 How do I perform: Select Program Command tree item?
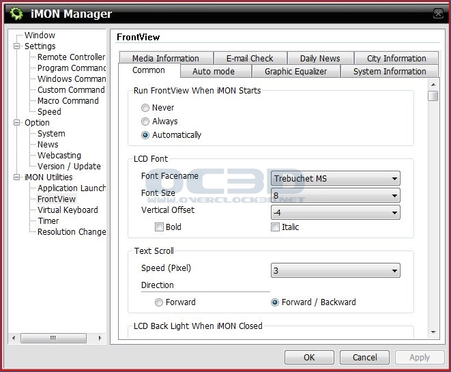72,68
